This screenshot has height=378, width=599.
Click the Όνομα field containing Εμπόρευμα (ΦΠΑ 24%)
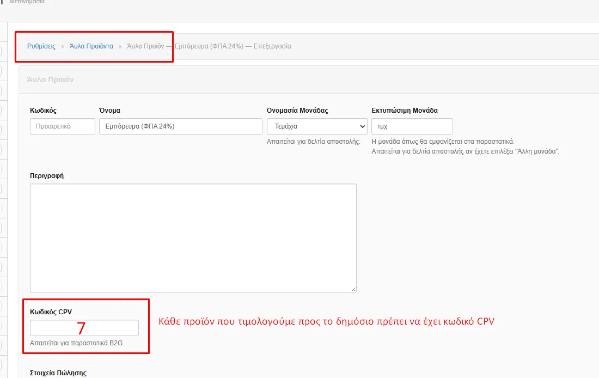point(180,126)
